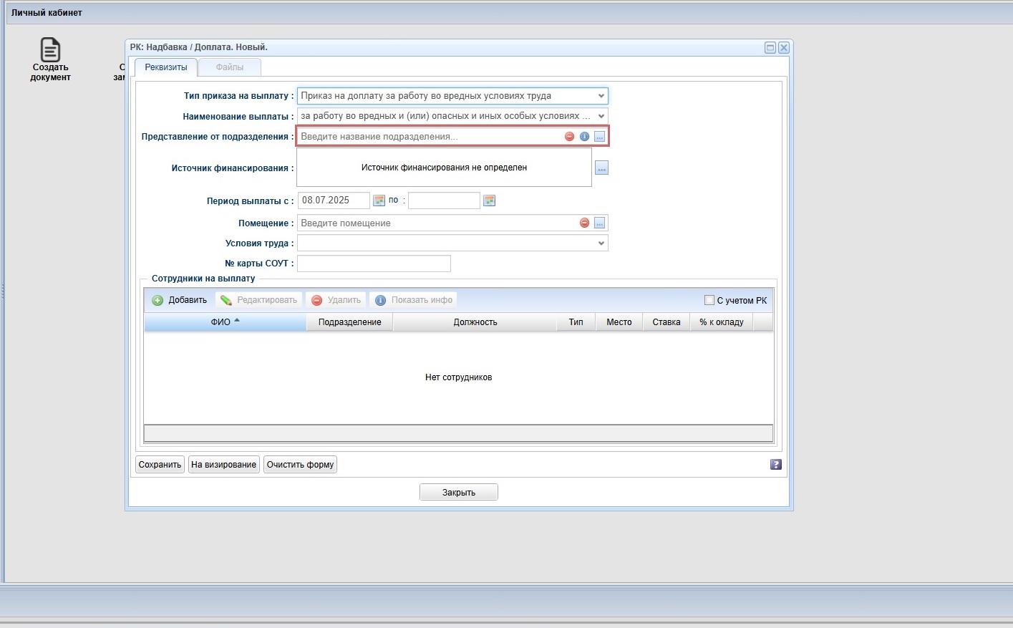1013x628 pixels.
Task: Focus Период выплаты start date field
Action: pyautogui.click(x=334, y=201)
